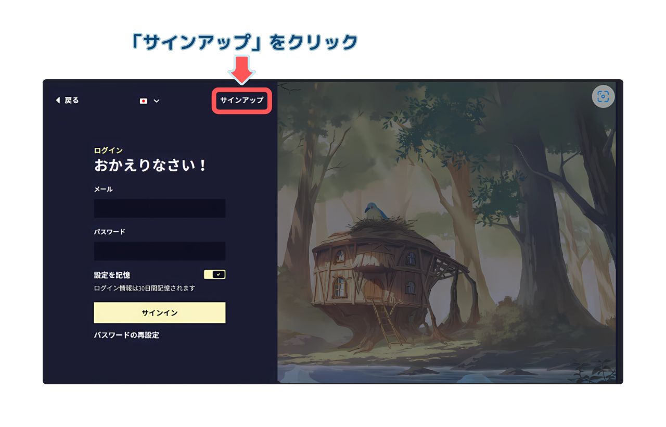The height and width of the screenshot is (427, 666).
Task: Focus the メール input field
Action: click(159, 208)
